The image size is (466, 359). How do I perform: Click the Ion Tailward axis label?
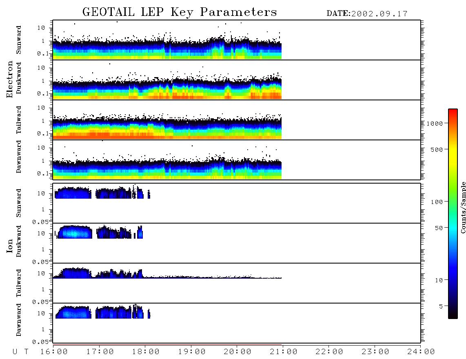click(19, 283)
